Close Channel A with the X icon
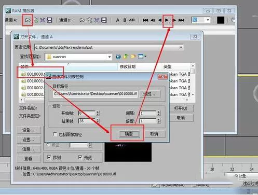 click(42, 20)
